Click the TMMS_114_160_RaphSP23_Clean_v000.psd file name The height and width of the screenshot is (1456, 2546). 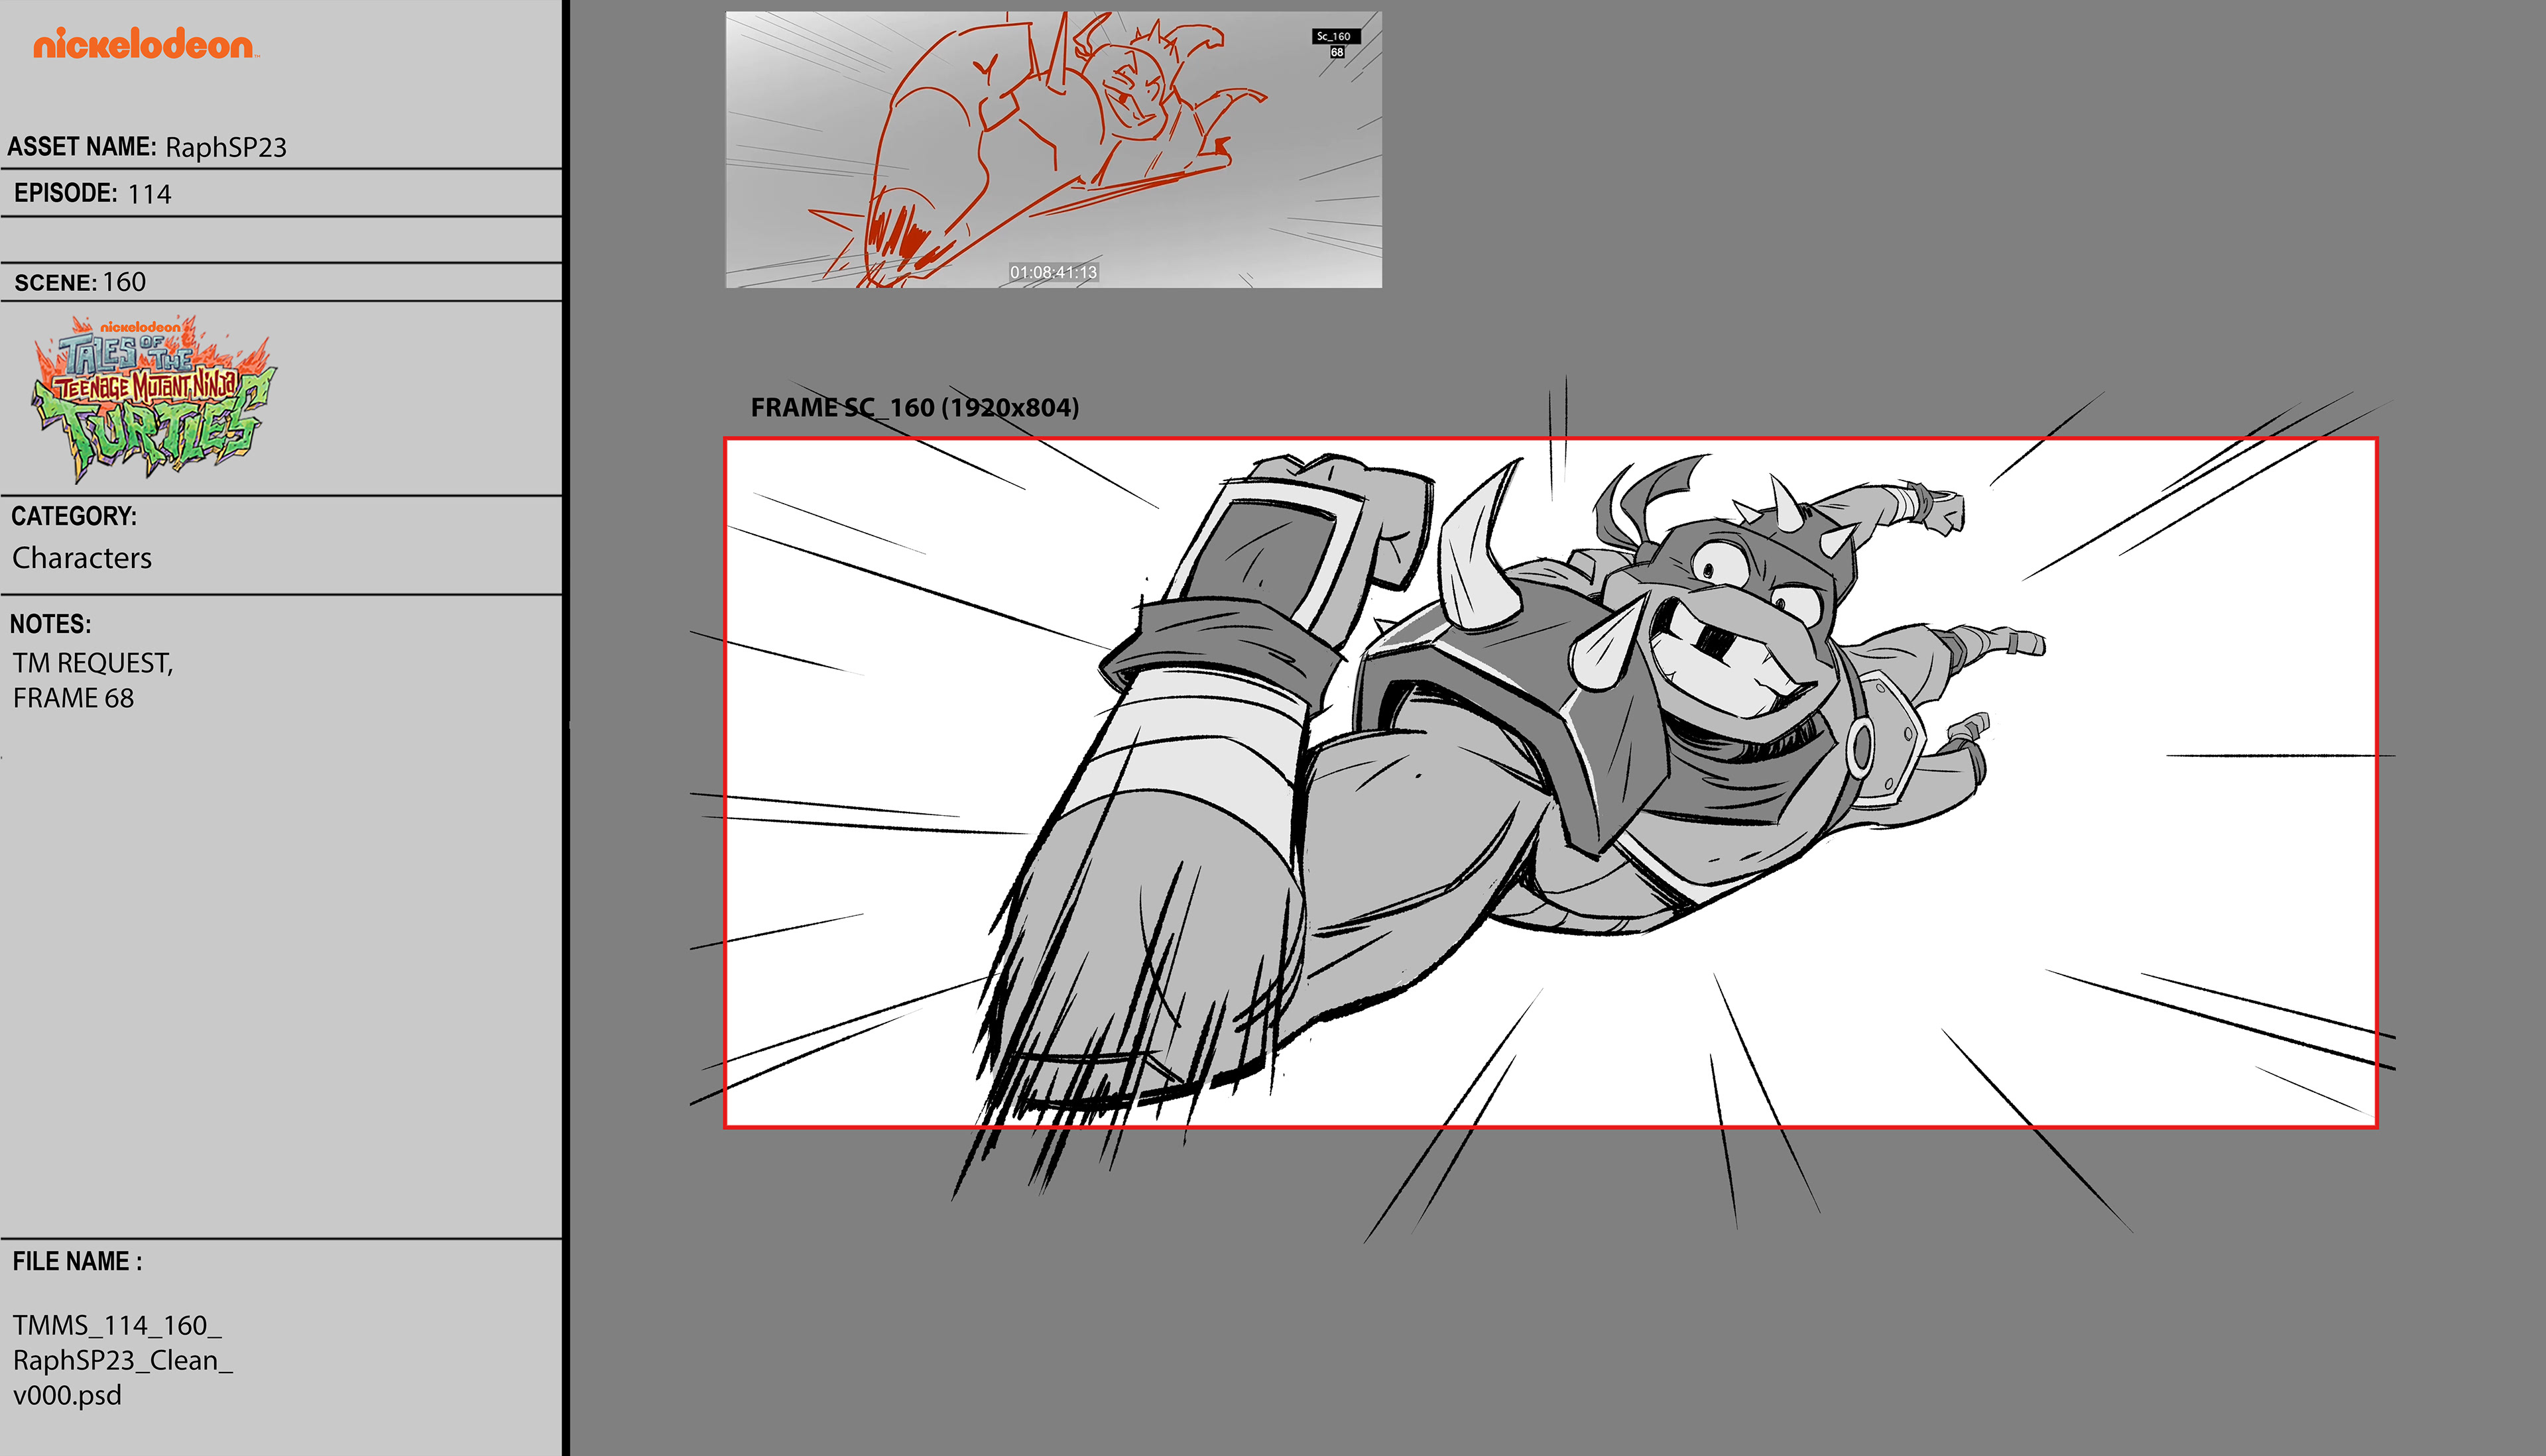122,1359
